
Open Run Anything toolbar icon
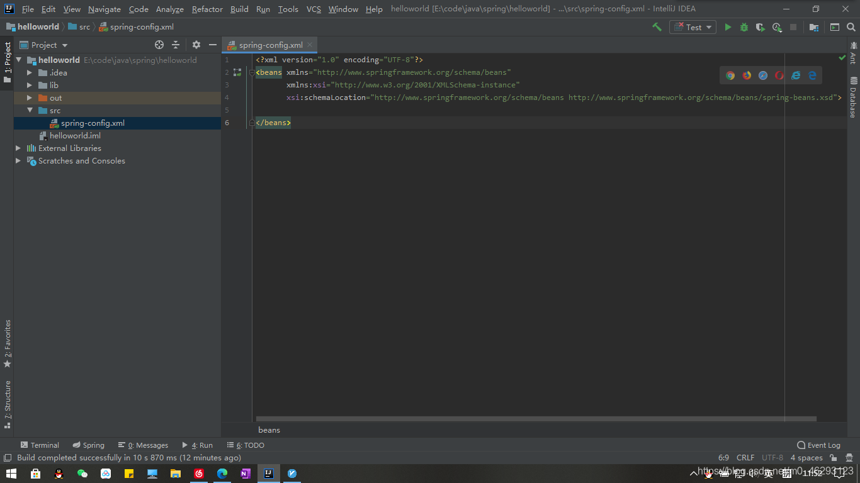coord(835,27)
